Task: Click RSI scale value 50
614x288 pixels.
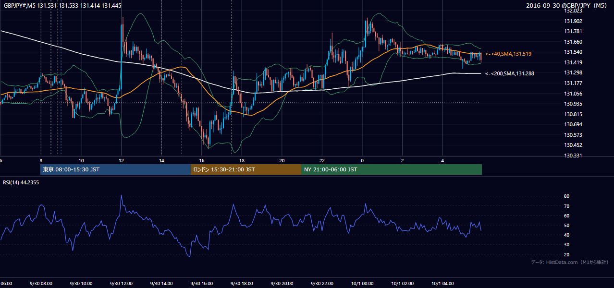Action: pyautogui.click(x=567, y=225)
